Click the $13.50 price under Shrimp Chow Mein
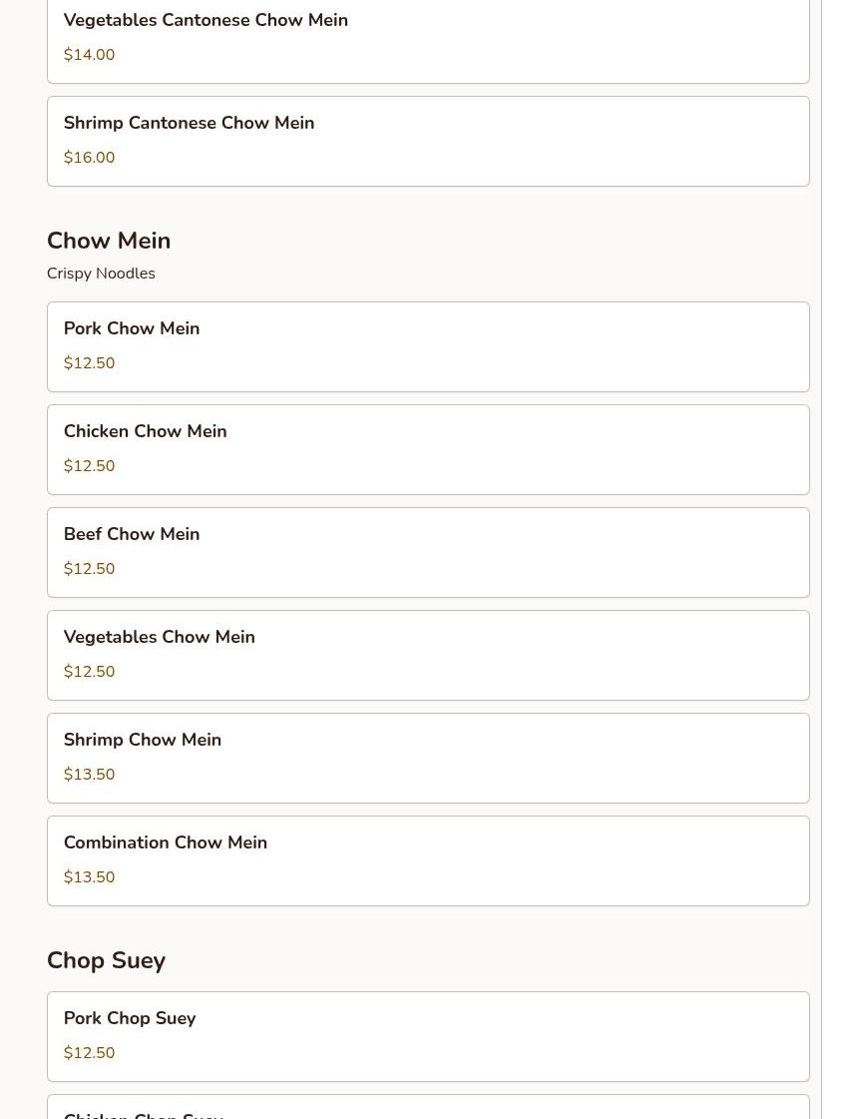This screenshot has height=1119, width=842. (x=89, y=775)
